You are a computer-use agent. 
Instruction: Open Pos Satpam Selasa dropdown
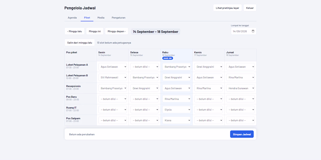coord(144,120)
